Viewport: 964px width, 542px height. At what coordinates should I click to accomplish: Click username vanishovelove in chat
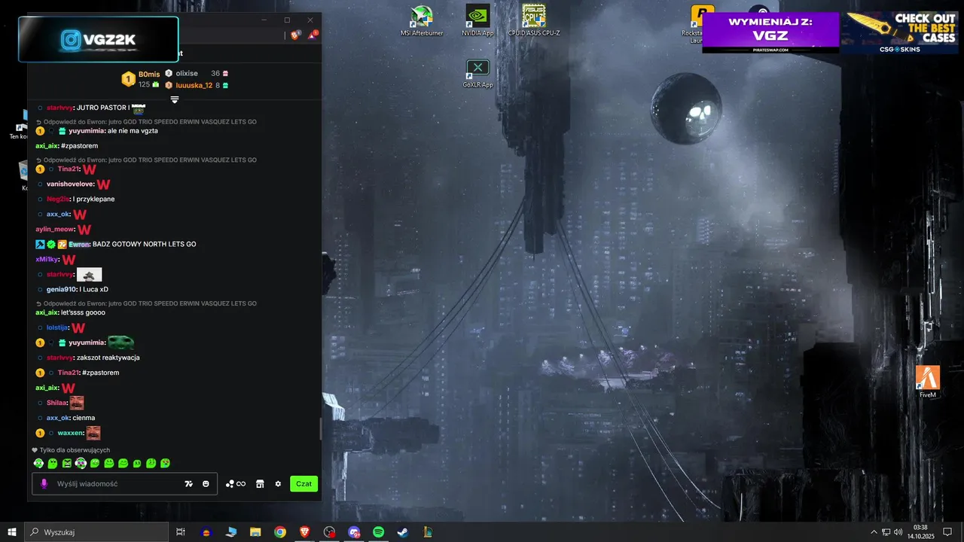pos(70,184)
